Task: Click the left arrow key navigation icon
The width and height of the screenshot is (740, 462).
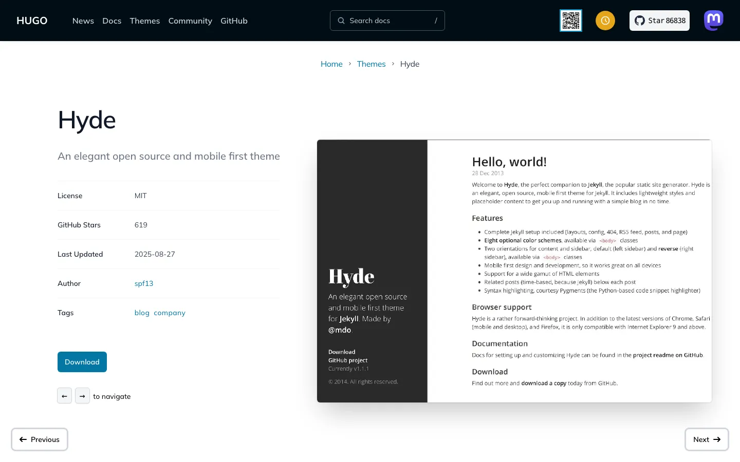Action: click(64, 396)
